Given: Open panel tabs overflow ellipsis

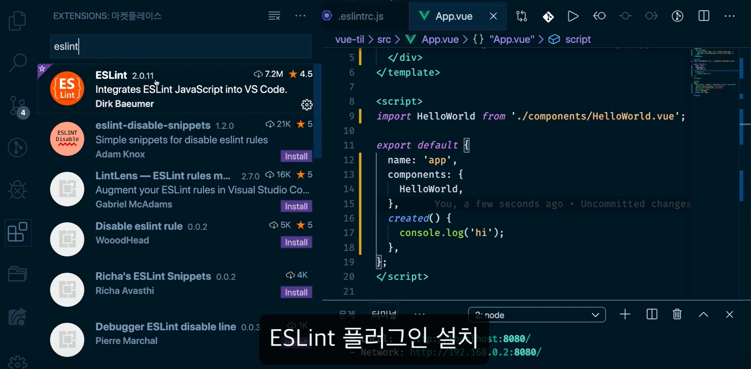Looking at the screenshot, I should pyautogui.click(x=419, y=315).
